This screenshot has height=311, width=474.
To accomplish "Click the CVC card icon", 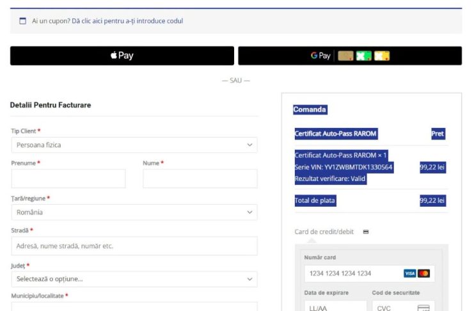I will [x=423, y=308].
